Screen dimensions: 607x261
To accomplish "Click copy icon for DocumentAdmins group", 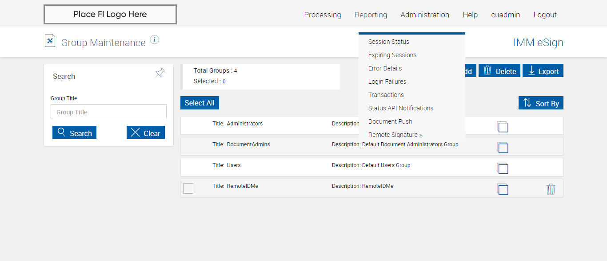I will (503, 148).
